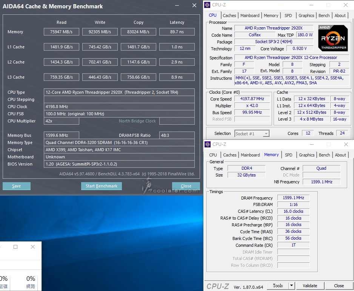Image resolution: width=354 pixels, height=291 pixels.
Task: Switch to Memory tab in top CPU-Z window
Action: 271,15
